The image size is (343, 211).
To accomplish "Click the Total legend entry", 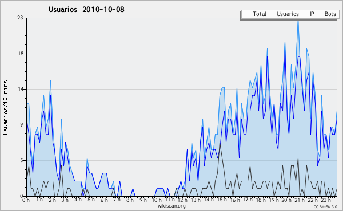I will click(x=254, y=14).
